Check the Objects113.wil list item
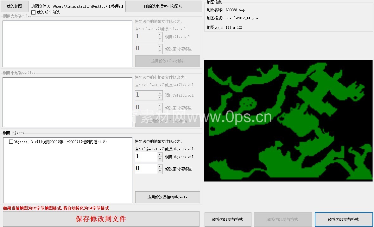Screen dimensions: 374x227 11,142
